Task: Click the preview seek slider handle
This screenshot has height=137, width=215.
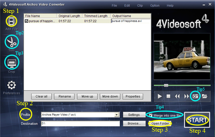Action: (x=166, y=85)
